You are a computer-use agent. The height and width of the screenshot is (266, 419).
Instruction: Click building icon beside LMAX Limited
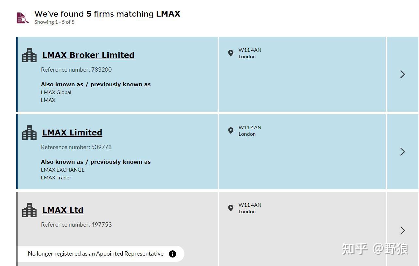click(29, 133)
